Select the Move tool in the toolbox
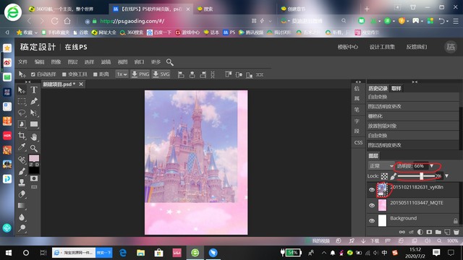This screenshot has height=260, width=463. click(22, 90)
